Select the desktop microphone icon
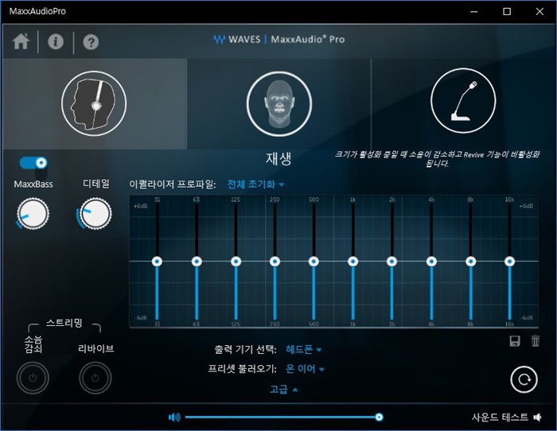Image resolution: width=557 pixels, height=431 pixels. (x=463, y=101)
